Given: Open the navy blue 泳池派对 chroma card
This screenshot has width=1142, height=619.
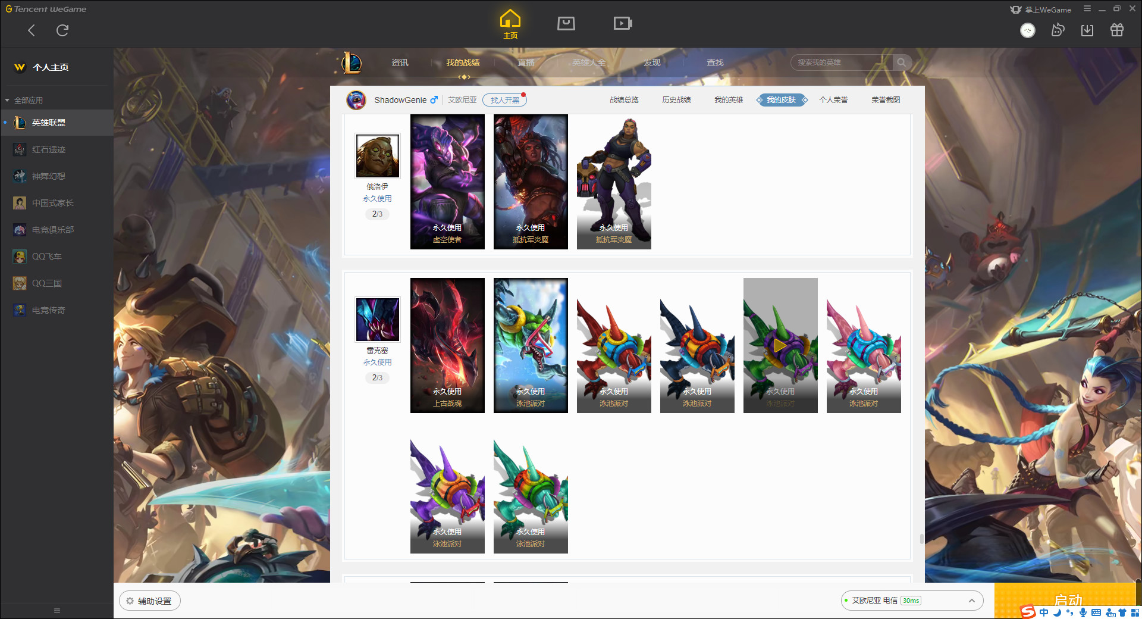Looking at the screenshot, I should tap(697, 345).
